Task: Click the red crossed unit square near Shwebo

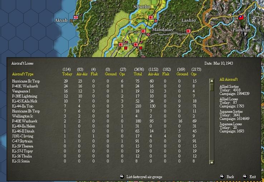Action: coord(156,21)
